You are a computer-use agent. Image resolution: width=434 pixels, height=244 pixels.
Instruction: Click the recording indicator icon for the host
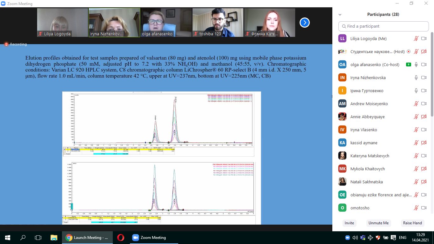(409, 51)
